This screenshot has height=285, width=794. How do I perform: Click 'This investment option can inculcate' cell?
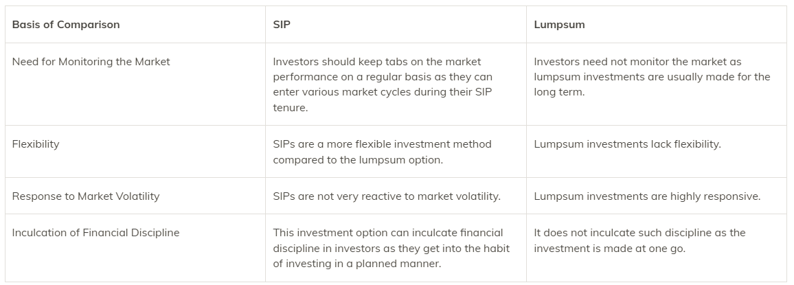(387, 233)
